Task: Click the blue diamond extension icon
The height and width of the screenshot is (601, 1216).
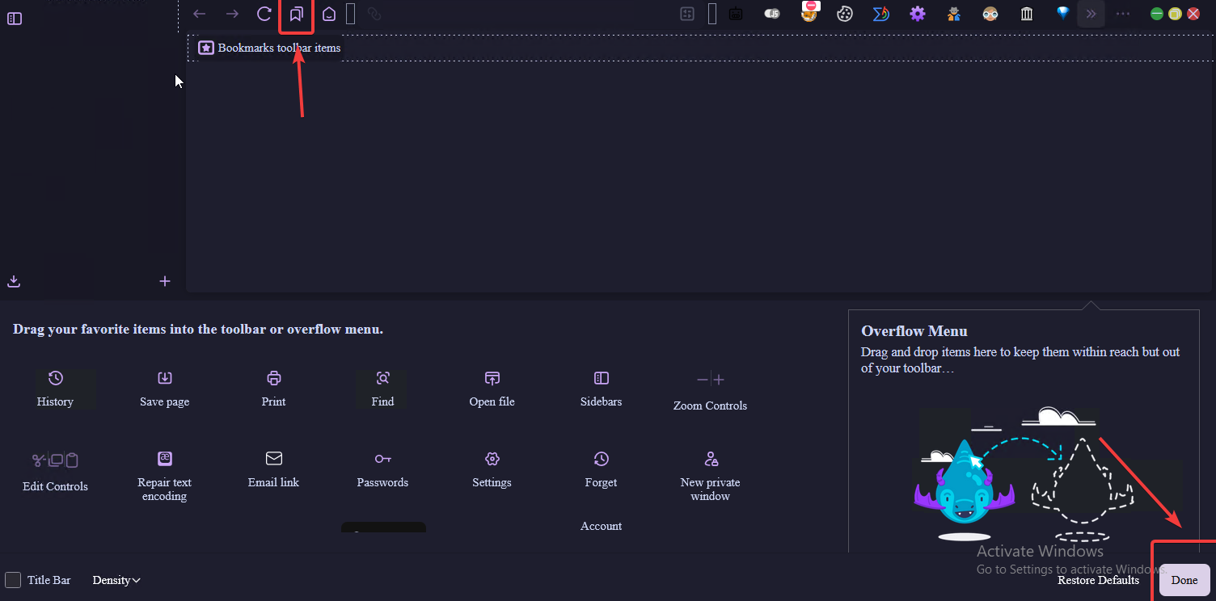Action: (x=1062, y=13)
